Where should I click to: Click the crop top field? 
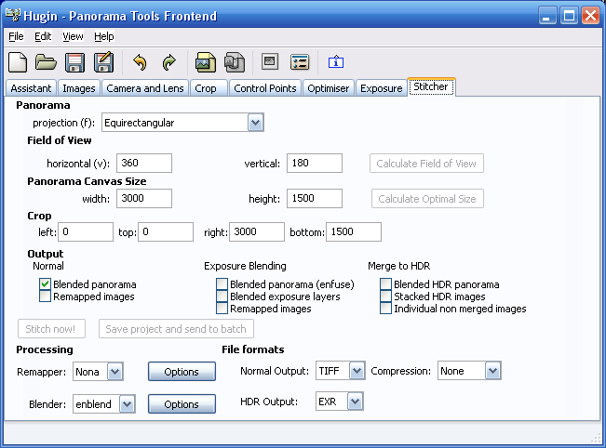click(x=166, y=232)
